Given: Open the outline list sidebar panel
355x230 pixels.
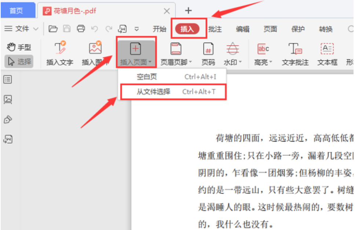Looking at the screenshot, I should [7, 79].
